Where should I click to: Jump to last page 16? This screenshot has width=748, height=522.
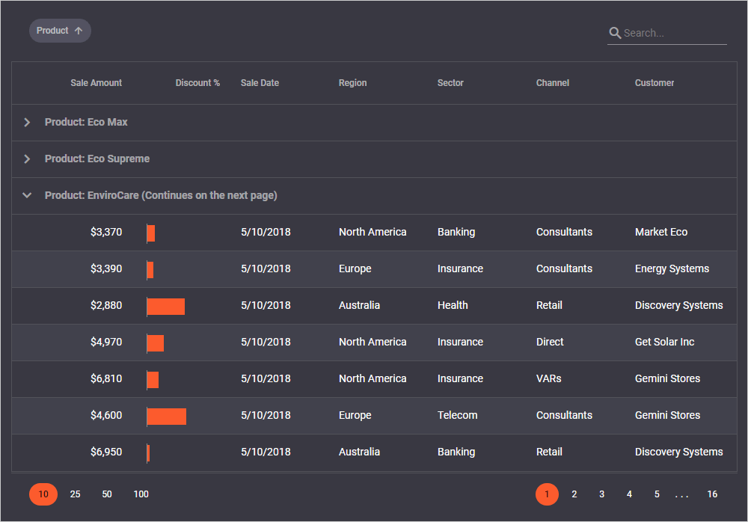point(712,494)
